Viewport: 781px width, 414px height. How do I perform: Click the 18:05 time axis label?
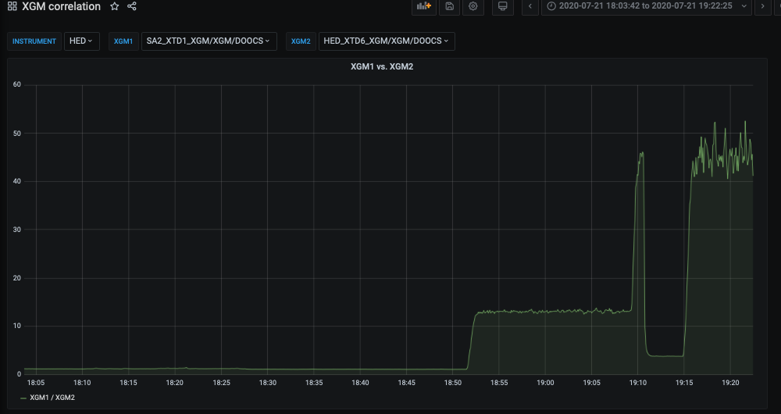coord(36,383)
